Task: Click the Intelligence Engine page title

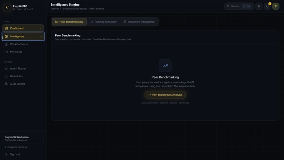Action: [65, 5]
